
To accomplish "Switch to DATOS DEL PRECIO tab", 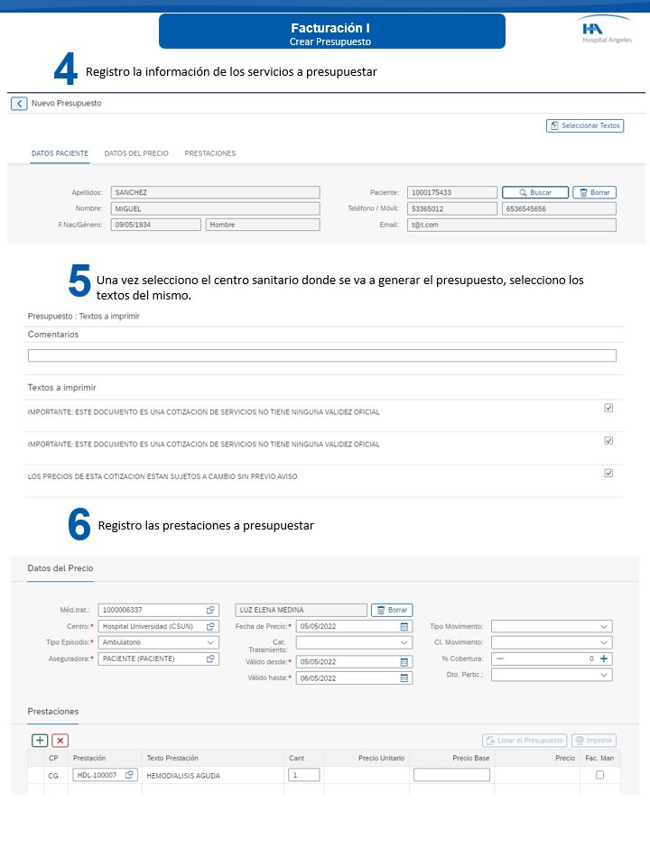I will coord(136,153).
